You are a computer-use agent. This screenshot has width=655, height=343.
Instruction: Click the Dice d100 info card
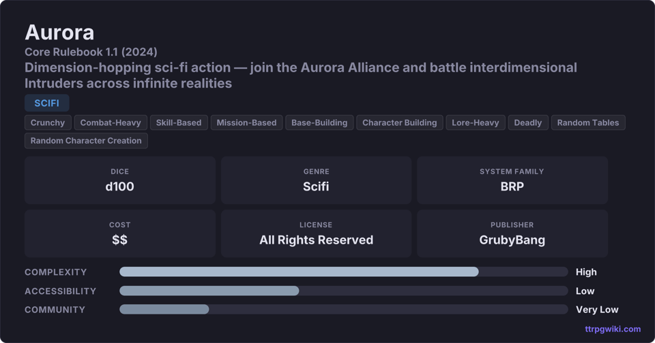(x=120, y=180)
